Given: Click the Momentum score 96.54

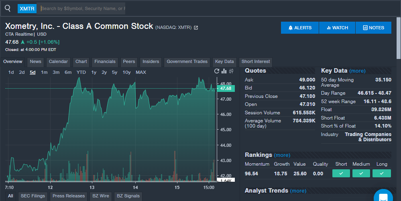Looking at the screenshot, I should tap(251, 174).
